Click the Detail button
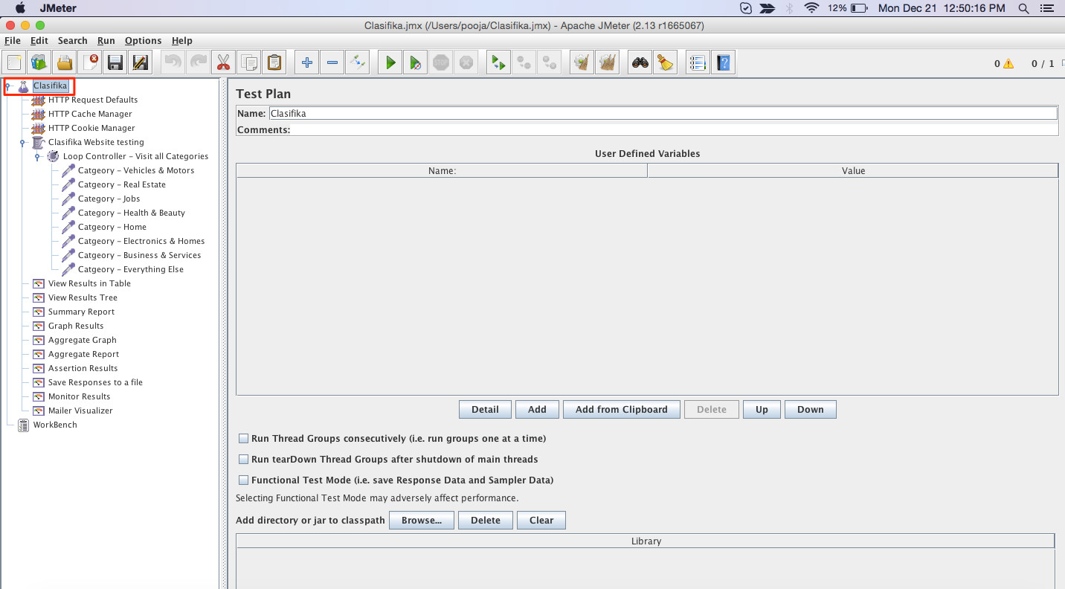 tap(485, 410)
